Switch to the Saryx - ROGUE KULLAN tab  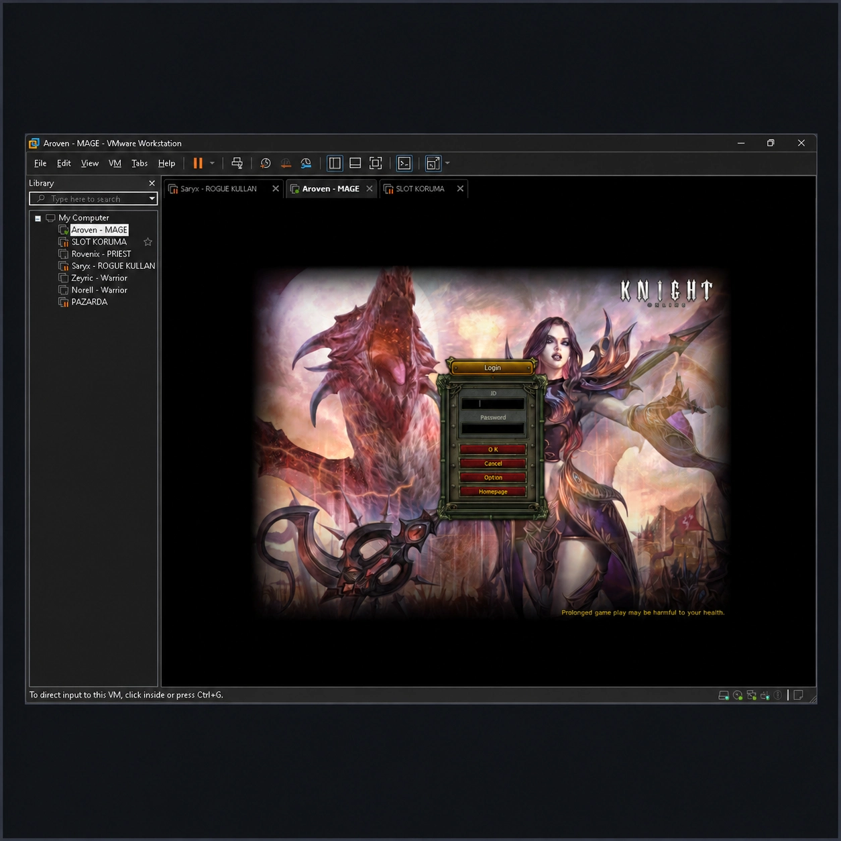219,189
